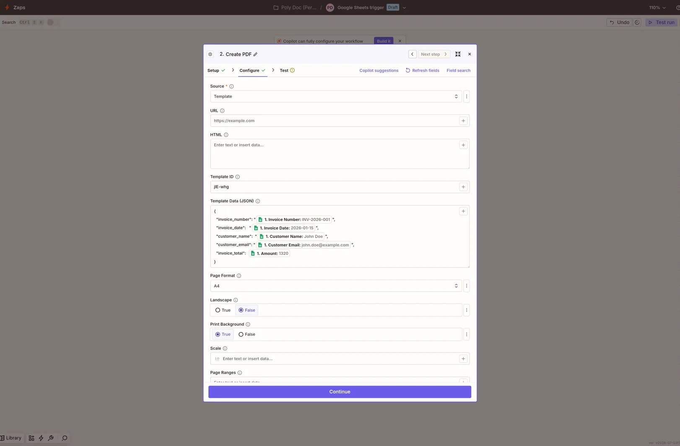Click the previous step arrow button
The image size is (680, 446).
tap(413, 54)
